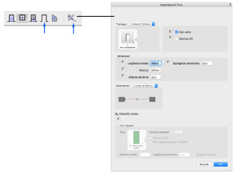Open tool preferences wrench icon
This screenshot has width=237, height=174.
(71, 18)
